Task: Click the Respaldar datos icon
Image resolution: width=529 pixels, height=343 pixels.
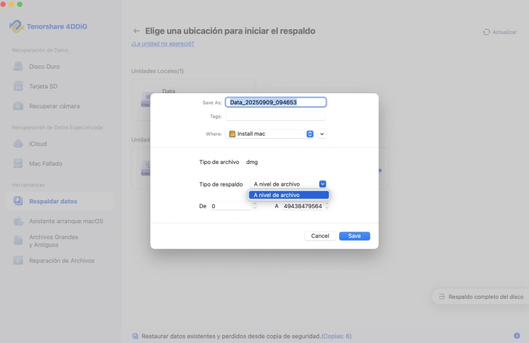Action: [18, 202]
